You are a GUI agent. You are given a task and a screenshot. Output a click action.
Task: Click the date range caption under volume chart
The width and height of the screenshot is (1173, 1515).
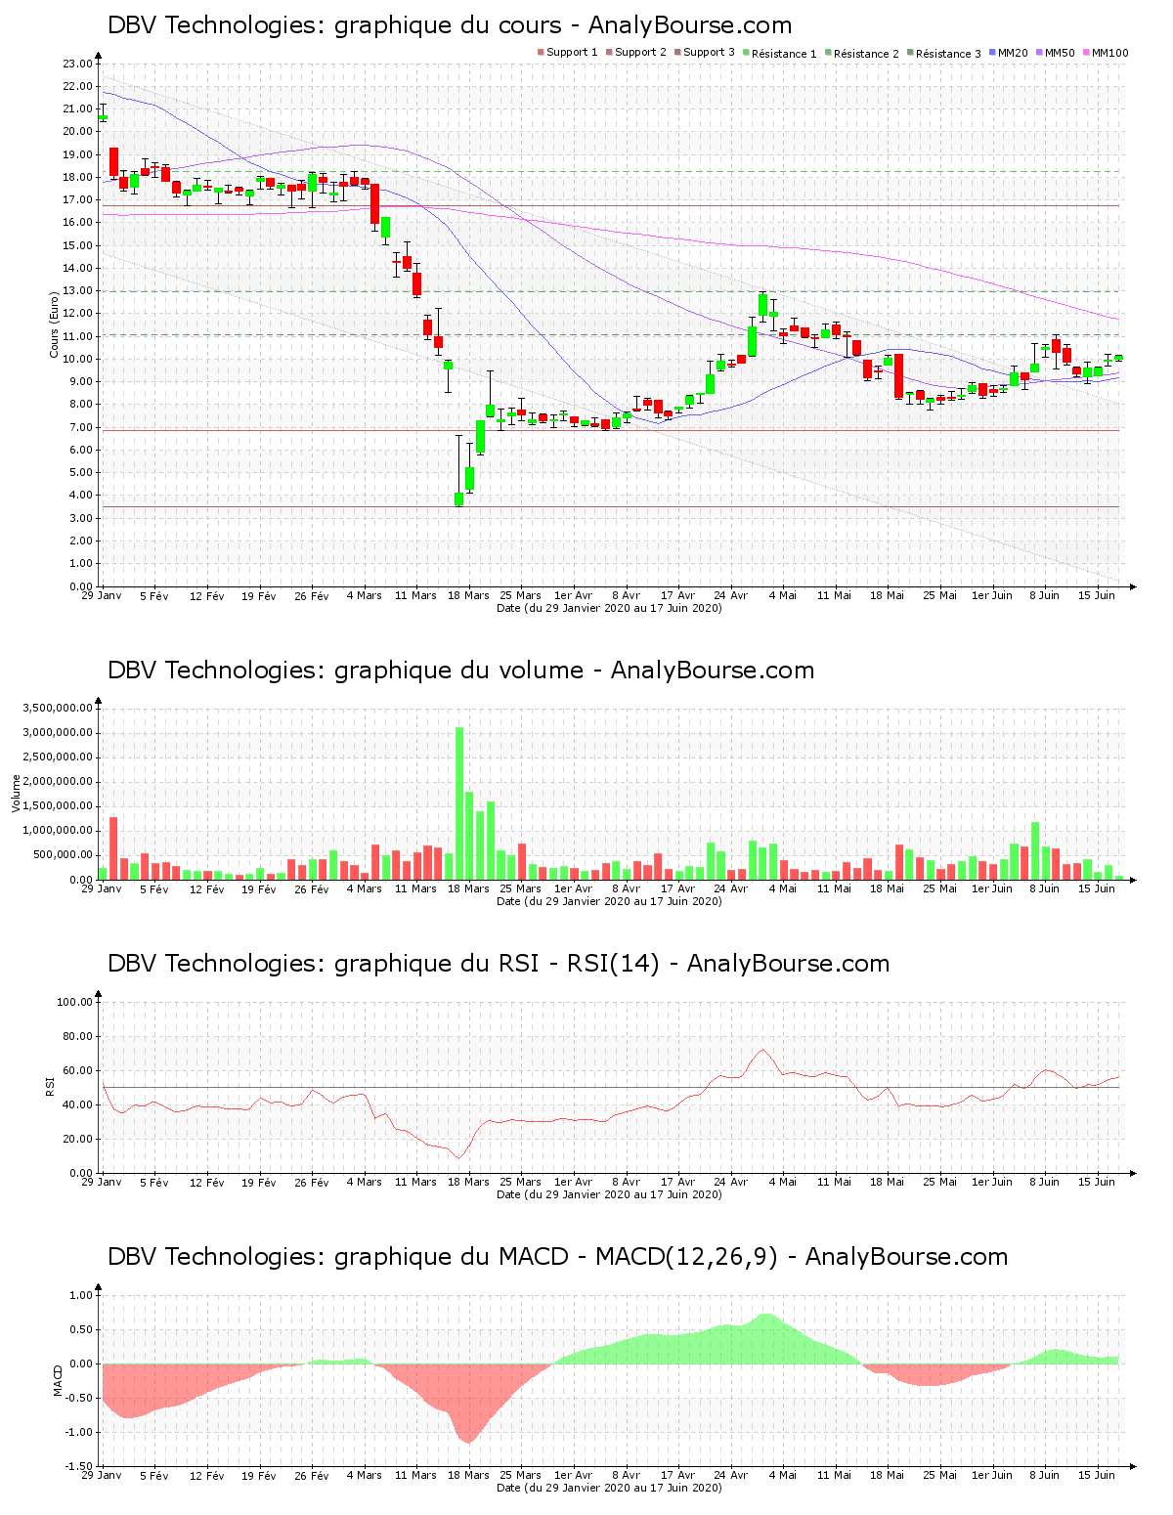[x=609, y=901]
